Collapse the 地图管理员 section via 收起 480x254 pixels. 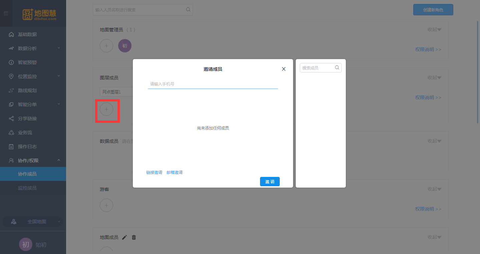click(434, 29)
